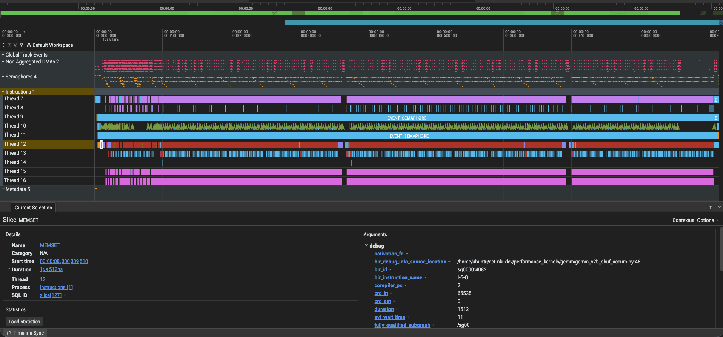
Task: Select the Thread 16 track label
Action: [15, 180]
